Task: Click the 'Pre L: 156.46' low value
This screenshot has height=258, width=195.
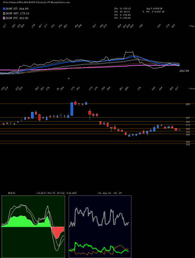Action: click(x=122, y=15)
